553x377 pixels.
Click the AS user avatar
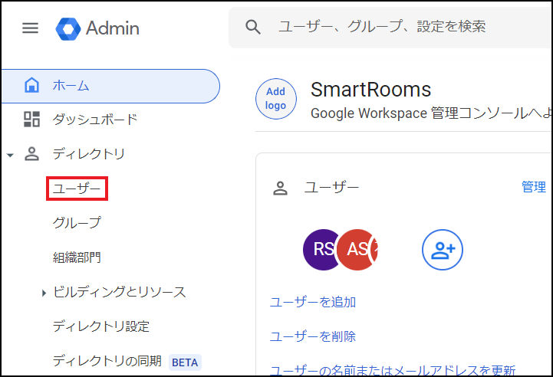(x=357, y=249)
